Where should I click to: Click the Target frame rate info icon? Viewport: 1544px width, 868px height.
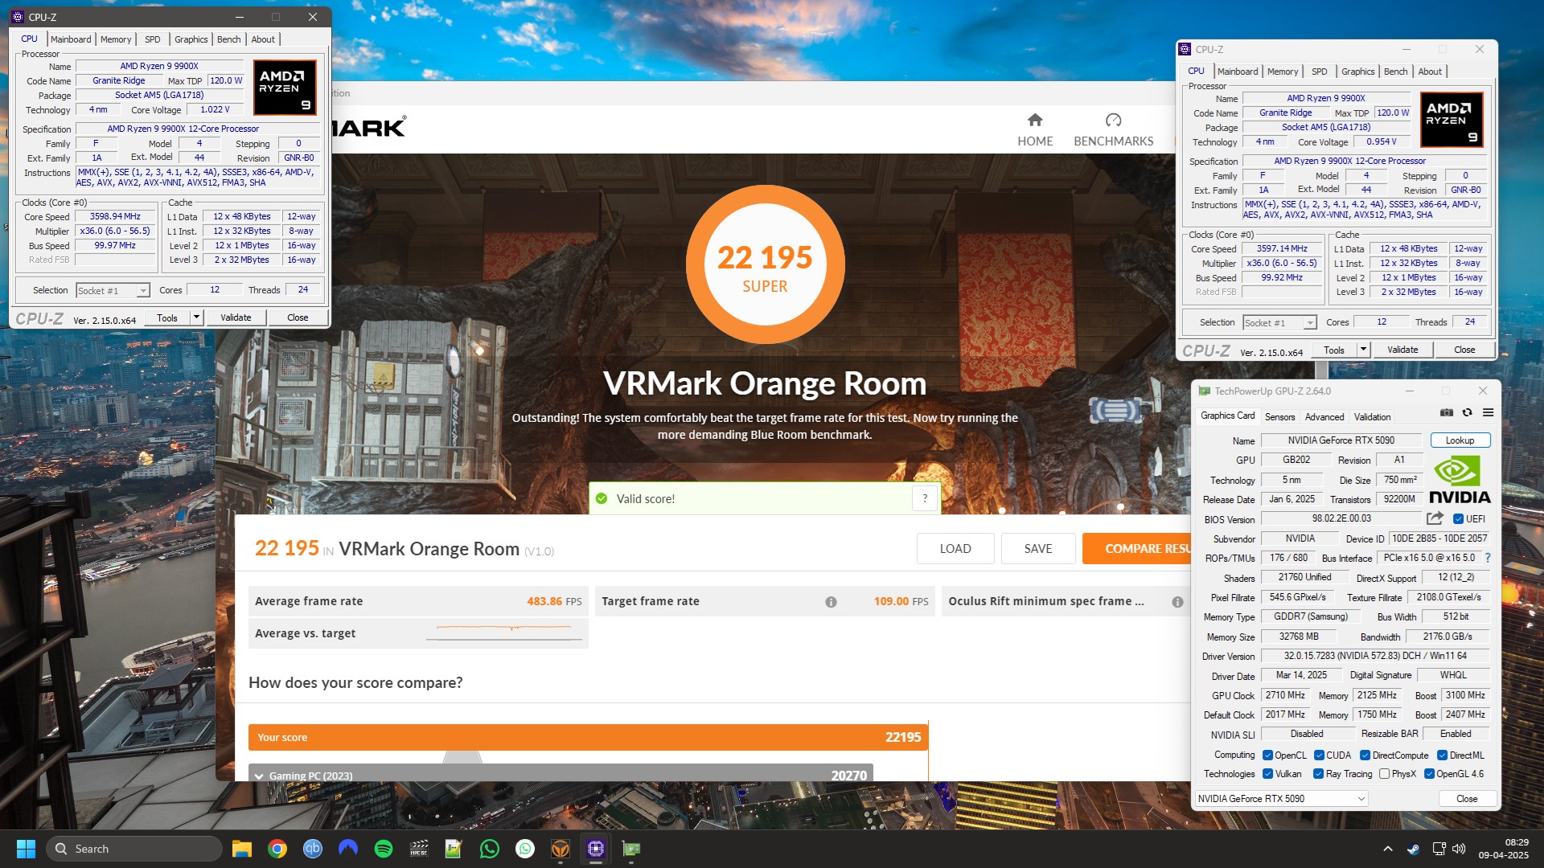pyautogui.click(x=831, y=602)
